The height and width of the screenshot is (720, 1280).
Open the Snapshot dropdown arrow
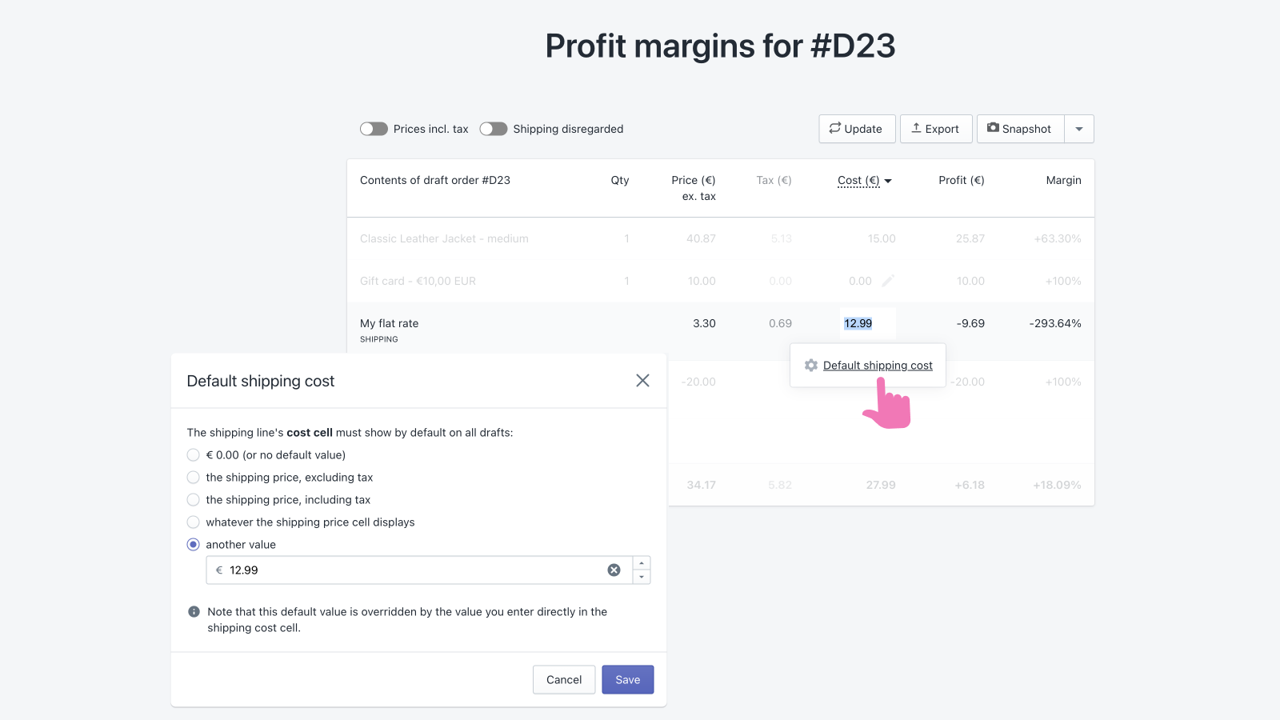1079,129
